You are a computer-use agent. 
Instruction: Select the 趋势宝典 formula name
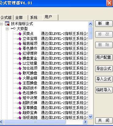[x=30, y=113]
